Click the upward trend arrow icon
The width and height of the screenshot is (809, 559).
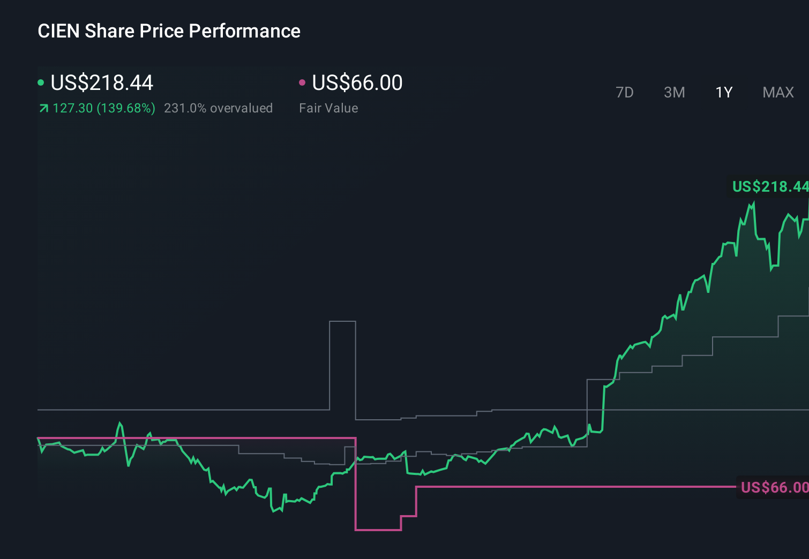[43, 108]
